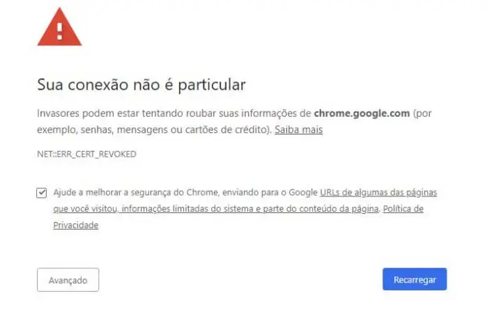Open the 'Saiba mais' link

coord(298,129)
